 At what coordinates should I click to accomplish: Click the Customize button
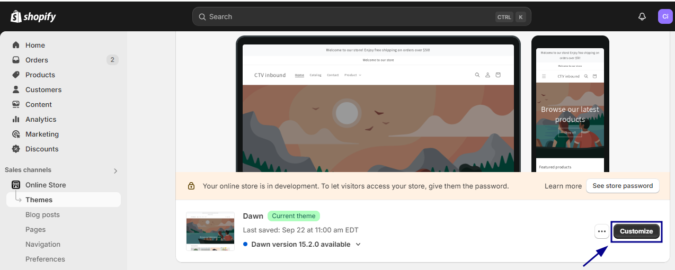[x=636, y=231]
